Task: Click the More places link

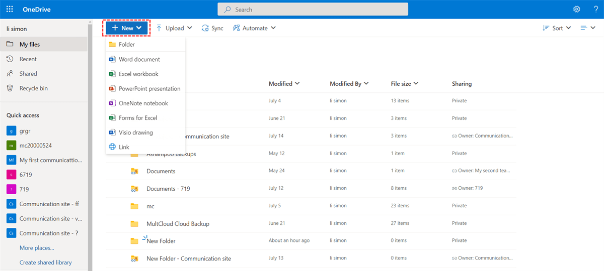Action: (x=37, y=248)
